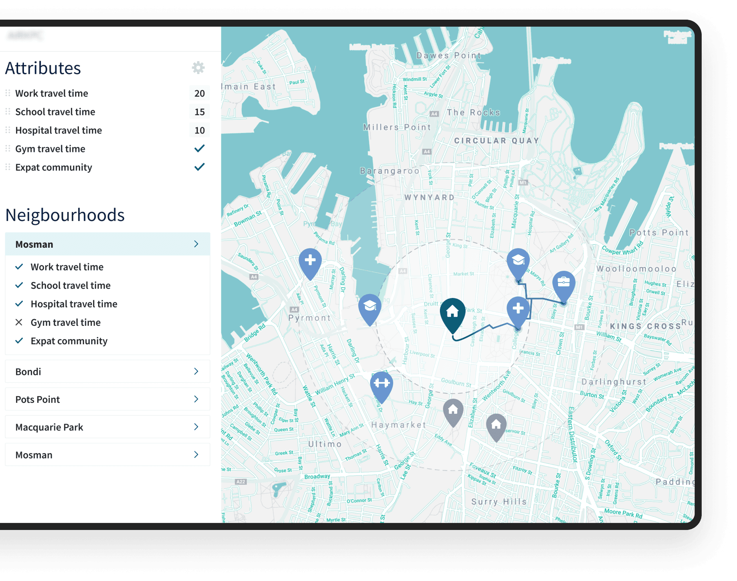Screen dimensions: 737x581
Task: Click the Expat community attribute label
Action: click(x=54, y=167)
